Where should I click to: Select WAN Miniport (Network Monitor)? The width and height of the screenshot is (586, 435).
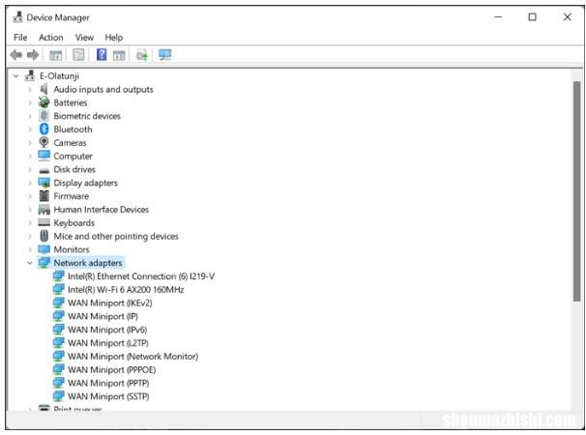[133, 356]
